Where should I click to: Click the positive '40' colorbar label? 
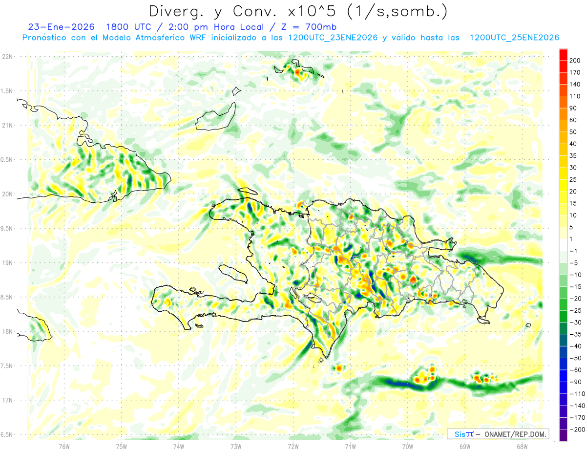coord(573,144)
